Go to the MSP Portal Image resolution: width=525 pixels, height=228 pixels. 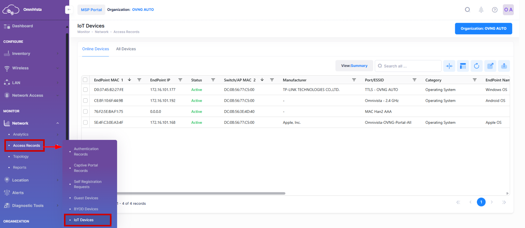(91, 10)
